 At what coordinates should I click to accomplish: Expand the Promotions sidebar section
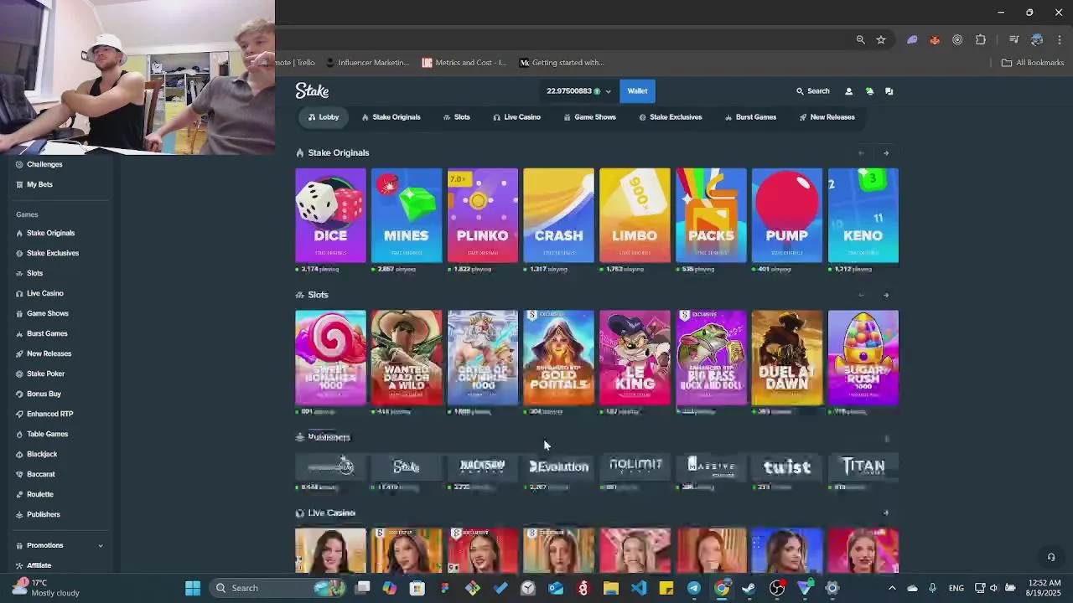pyautogui.click(x=59, y=545)
